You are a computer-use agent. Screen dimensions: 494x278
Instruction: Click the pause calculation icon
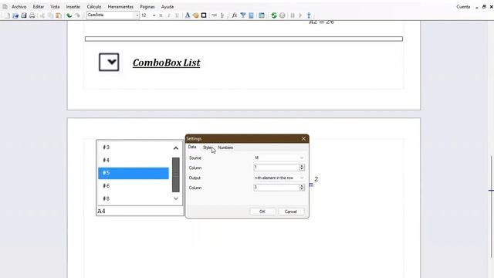(293, 15)
